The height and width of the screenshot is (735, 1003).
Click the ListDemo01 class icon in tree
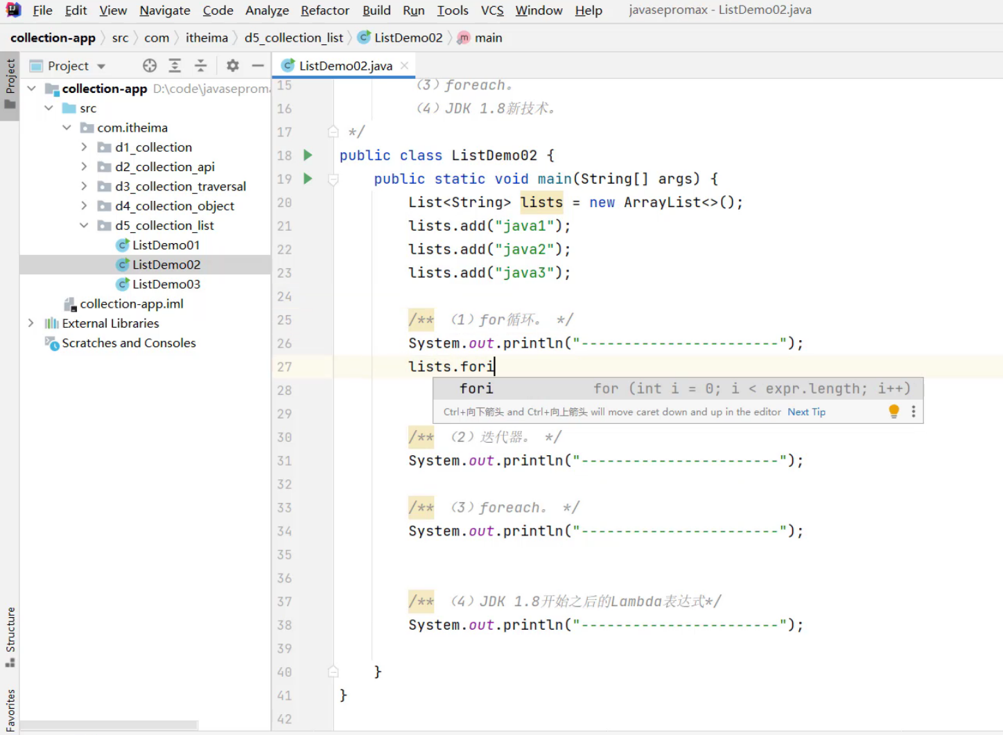click(123, 245)
